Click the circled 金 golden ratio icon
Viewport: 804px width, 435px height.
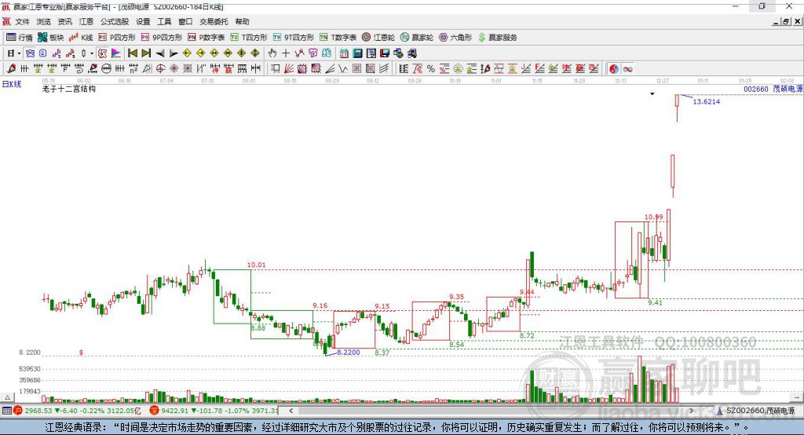pos(458,69)
